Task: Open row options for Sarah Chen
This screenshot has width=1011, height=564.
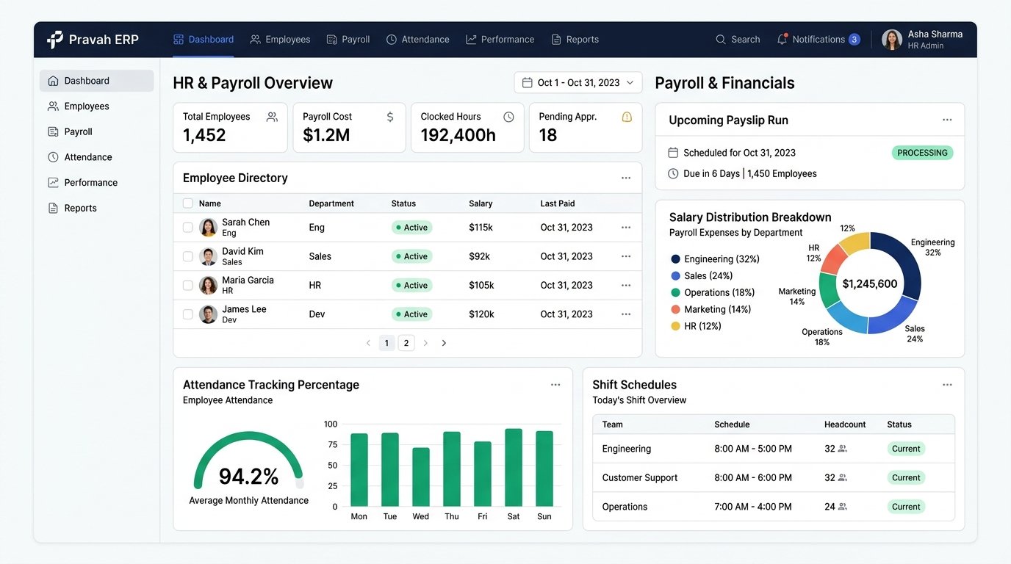Action: (626, 228)
